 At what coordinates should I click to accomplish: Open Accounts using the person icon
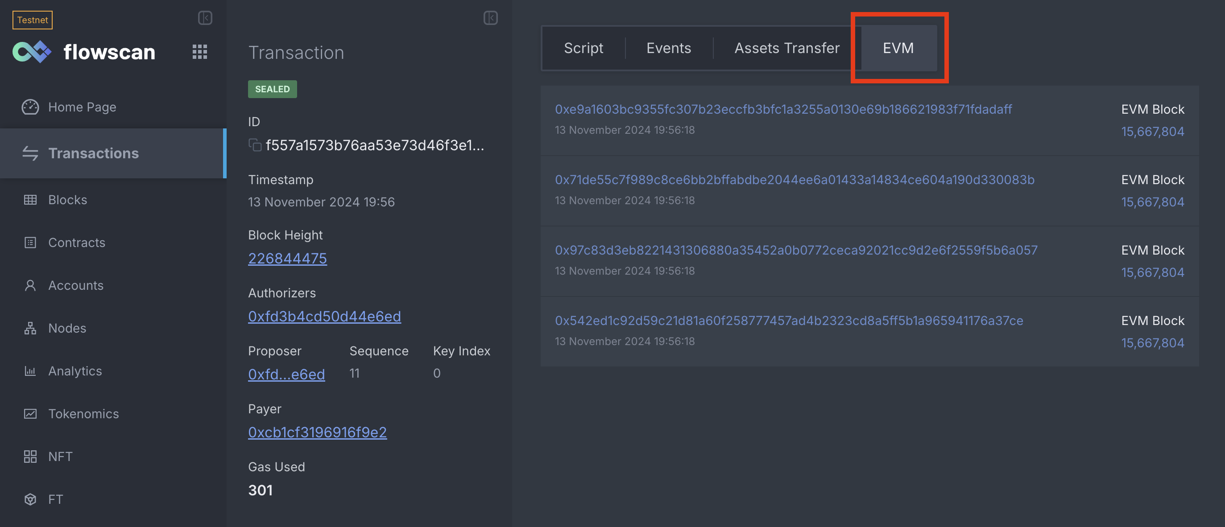click(x=30, y=285)
